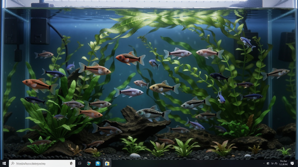Open the taskbar clock and calendar
The width and height of the screenshot is (298, 167).
pos(283,163)
